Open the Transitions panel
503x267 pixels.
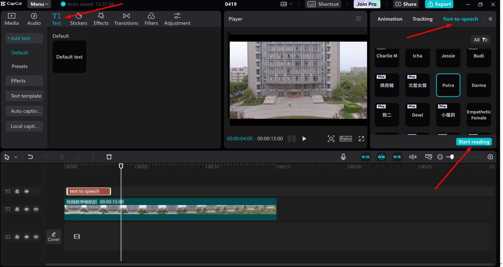(126, 19)
